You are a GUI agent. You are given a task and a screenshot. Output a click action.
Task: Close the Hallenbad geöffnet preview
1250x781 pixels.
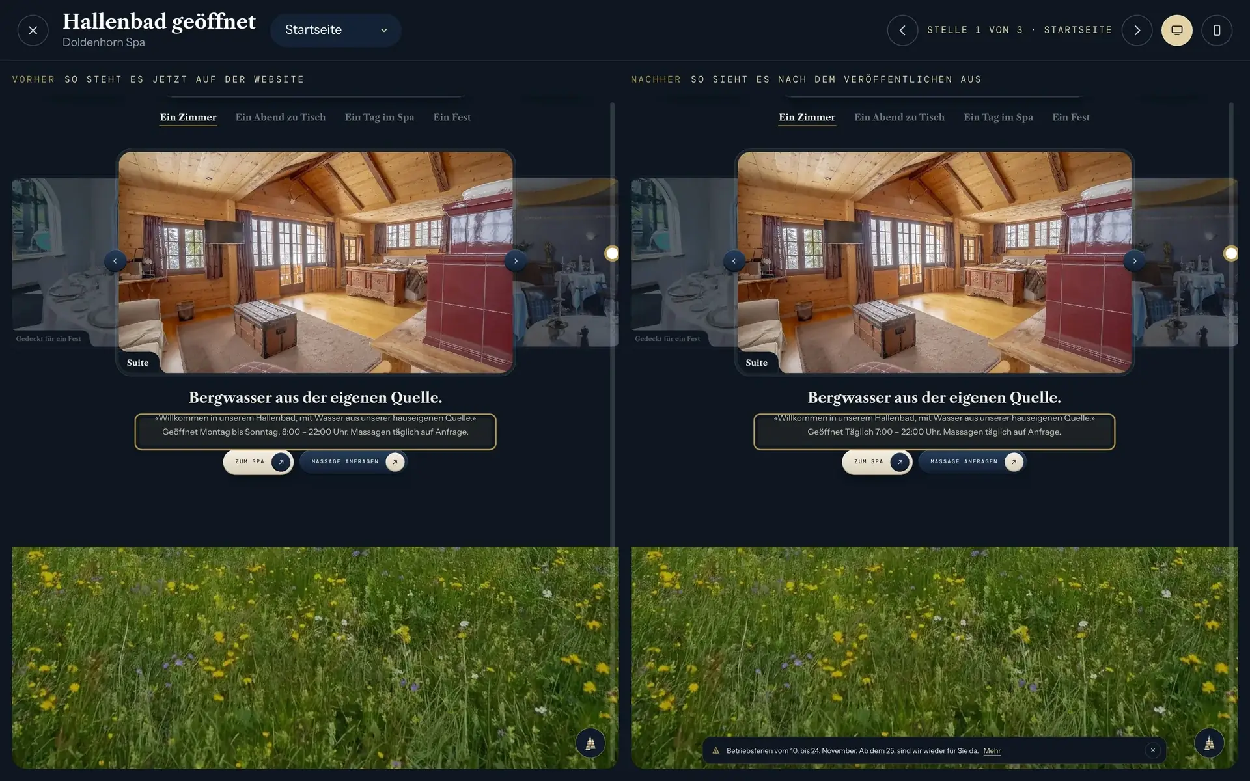coord(33,30)
